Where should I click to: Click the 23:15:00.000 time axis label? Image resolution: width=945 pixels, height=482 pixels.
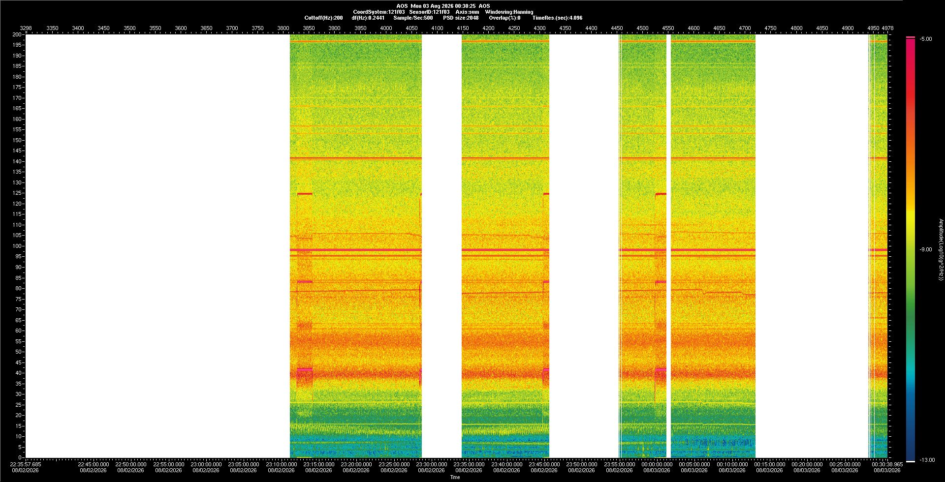click(x=318, y=464)
